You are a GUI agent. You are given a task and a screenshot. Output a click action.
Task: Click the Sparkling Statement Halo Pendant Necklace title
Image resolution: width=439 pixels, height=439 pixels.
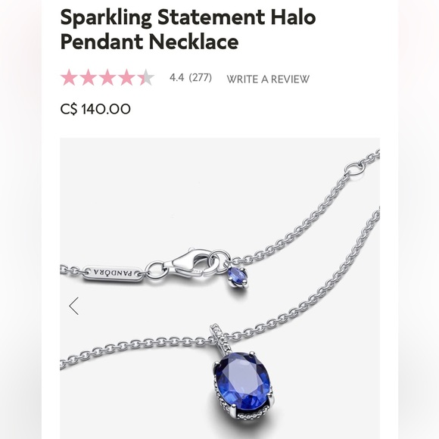click(x=188, y=29)
